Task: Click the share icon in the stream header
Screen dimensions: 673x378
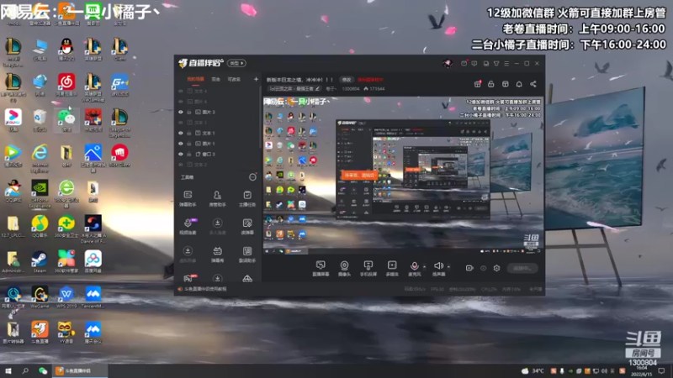Action: (x=533, y=84)
